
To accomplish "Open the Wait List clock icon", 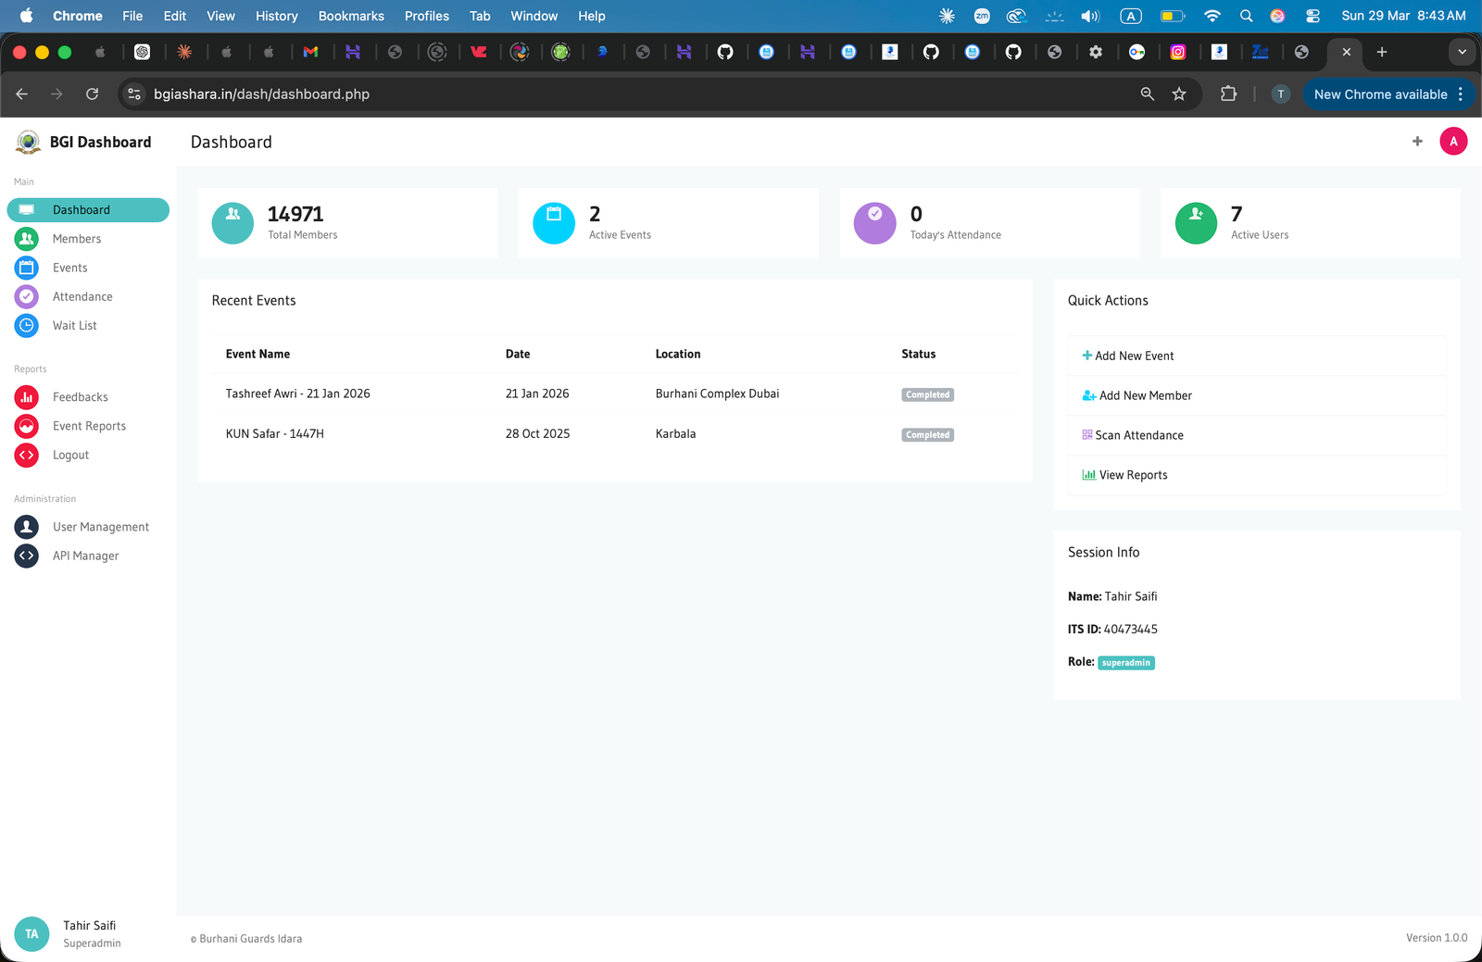I will 27,326.
